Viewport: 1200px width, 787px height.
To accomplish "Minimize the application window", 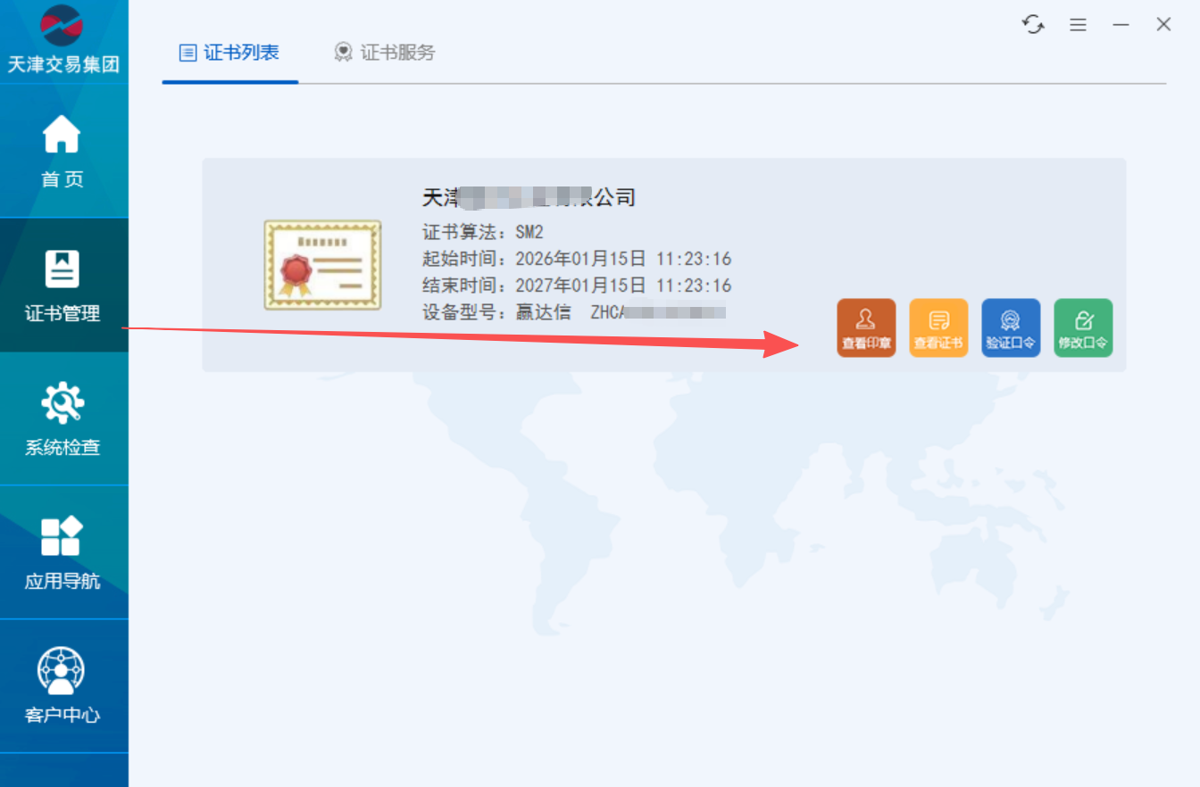I will point(1121,25).
